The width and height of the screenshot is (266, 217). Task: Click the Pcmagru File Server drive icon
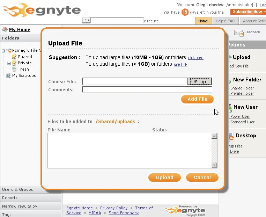(x=9, y=50)
